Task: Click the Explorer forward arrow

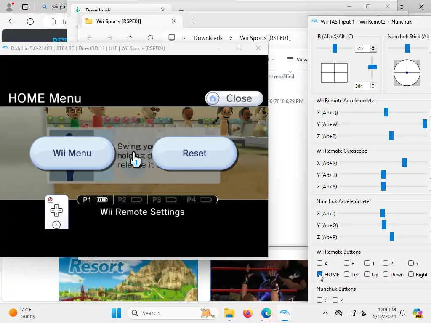Action: (x=110, y=37)
